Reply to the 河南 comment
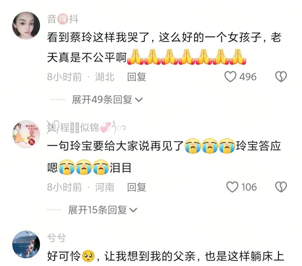 (136, 187)
